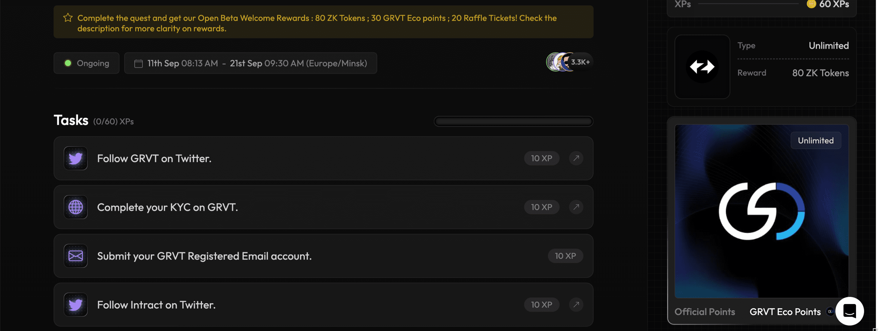
Task: Click the Tasks XP progress bar
Action: pos(513,121)
